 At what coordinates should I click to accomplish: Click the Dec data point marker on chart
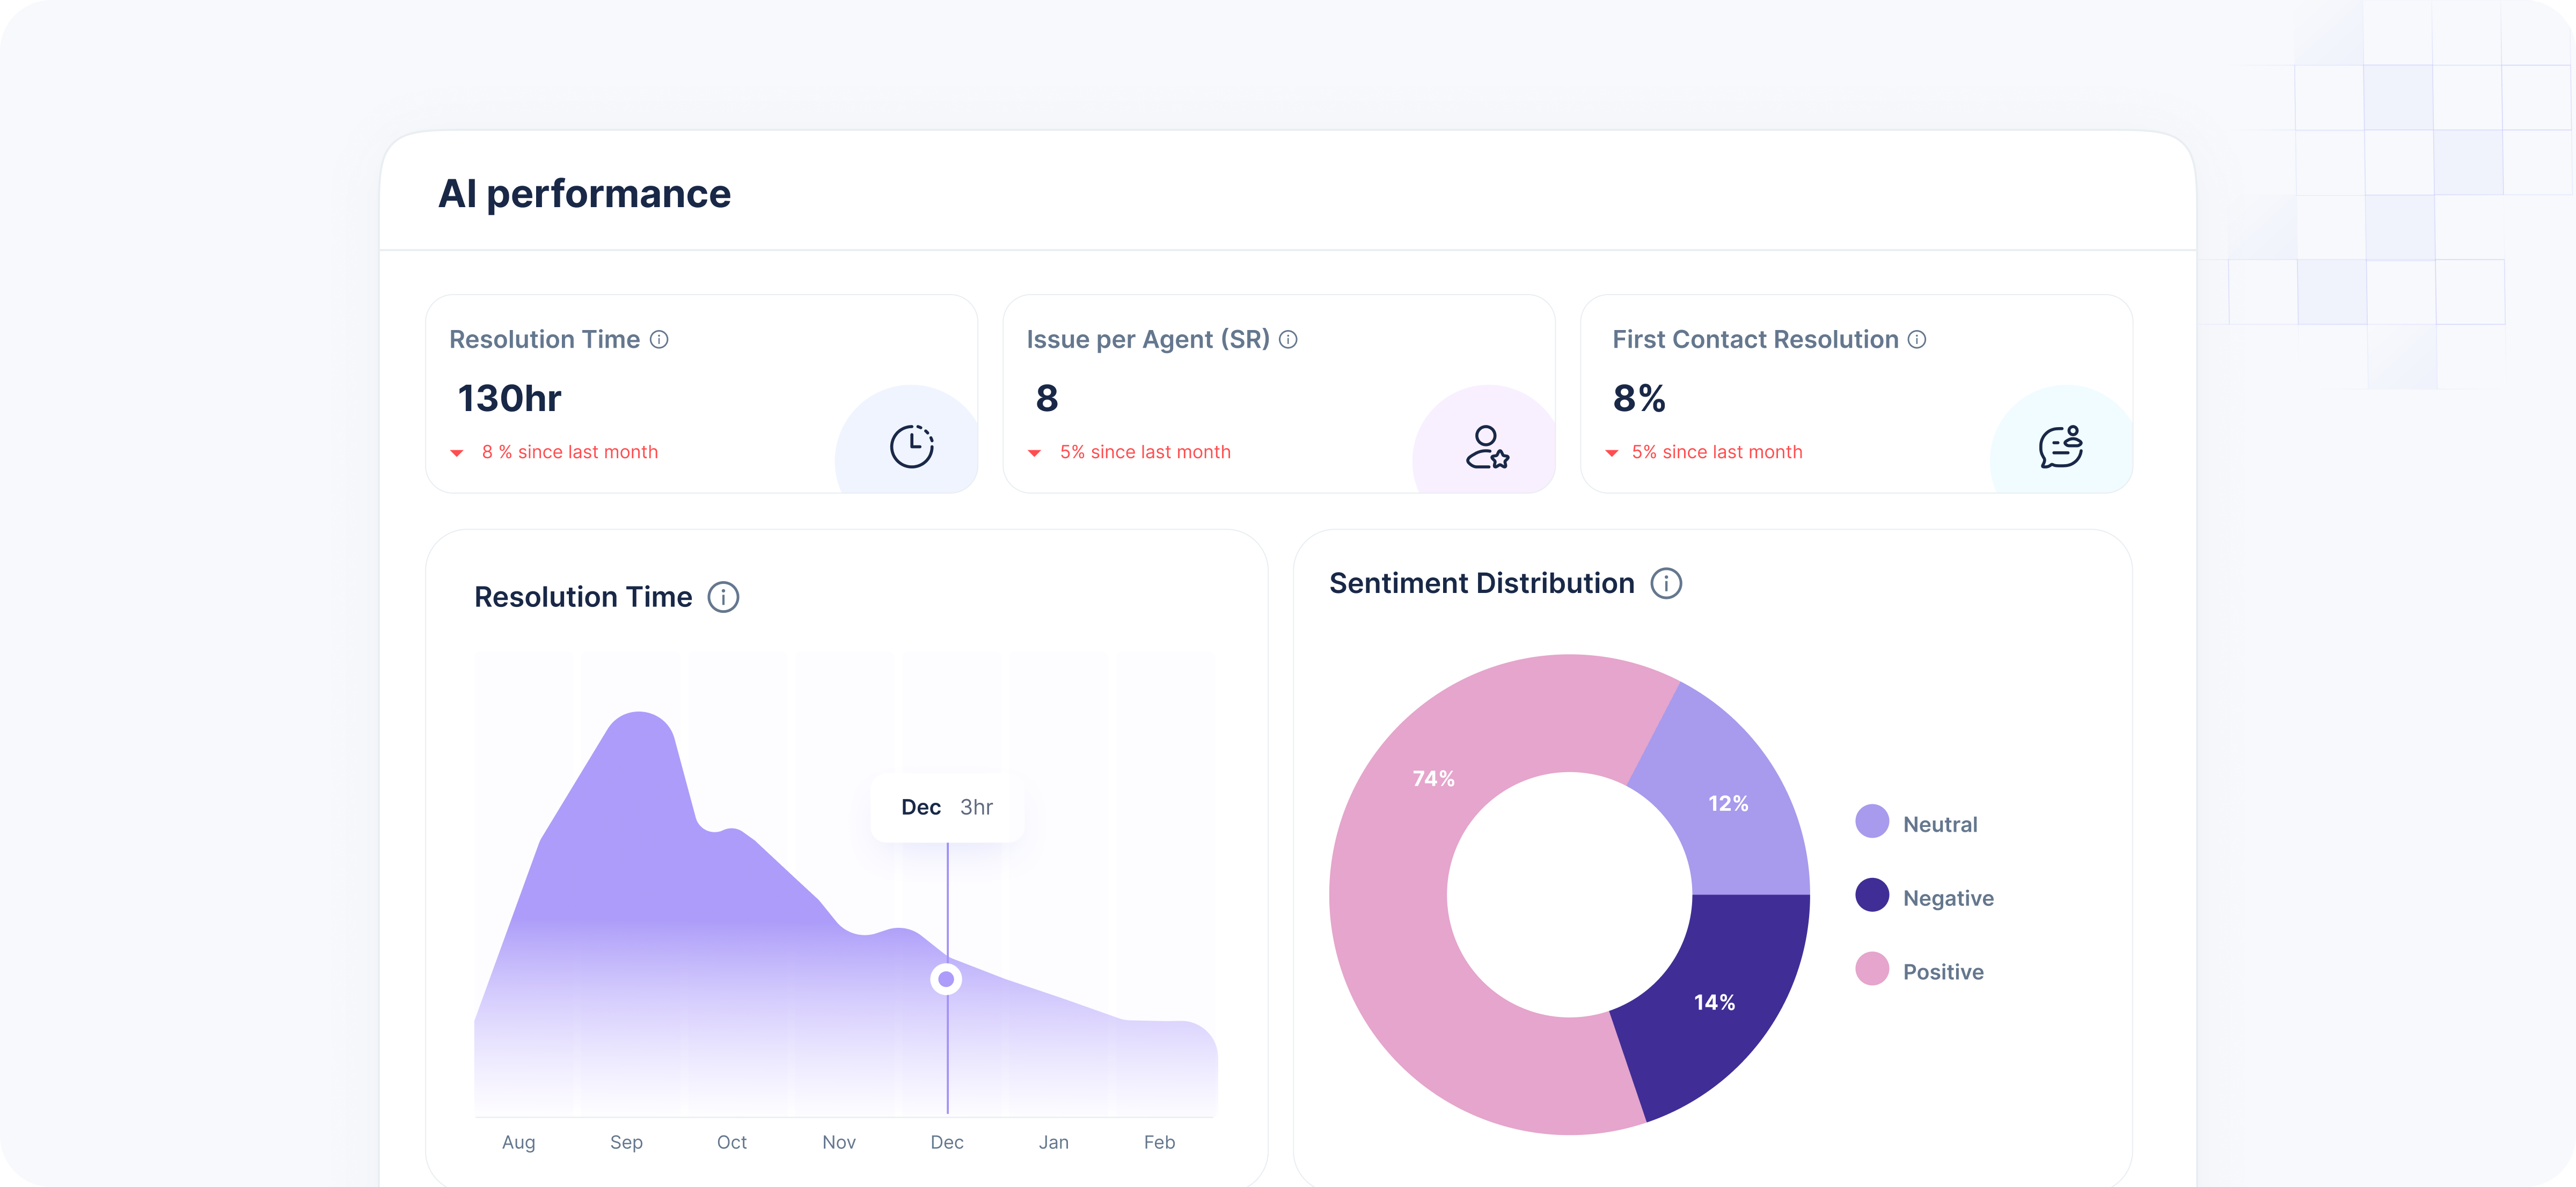(x=946, y=979)
